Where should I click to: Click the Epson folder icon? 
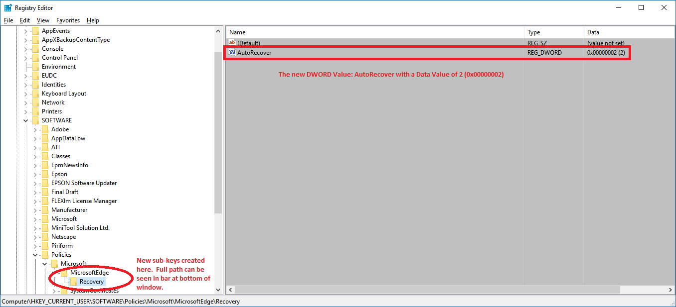(45, 174)
